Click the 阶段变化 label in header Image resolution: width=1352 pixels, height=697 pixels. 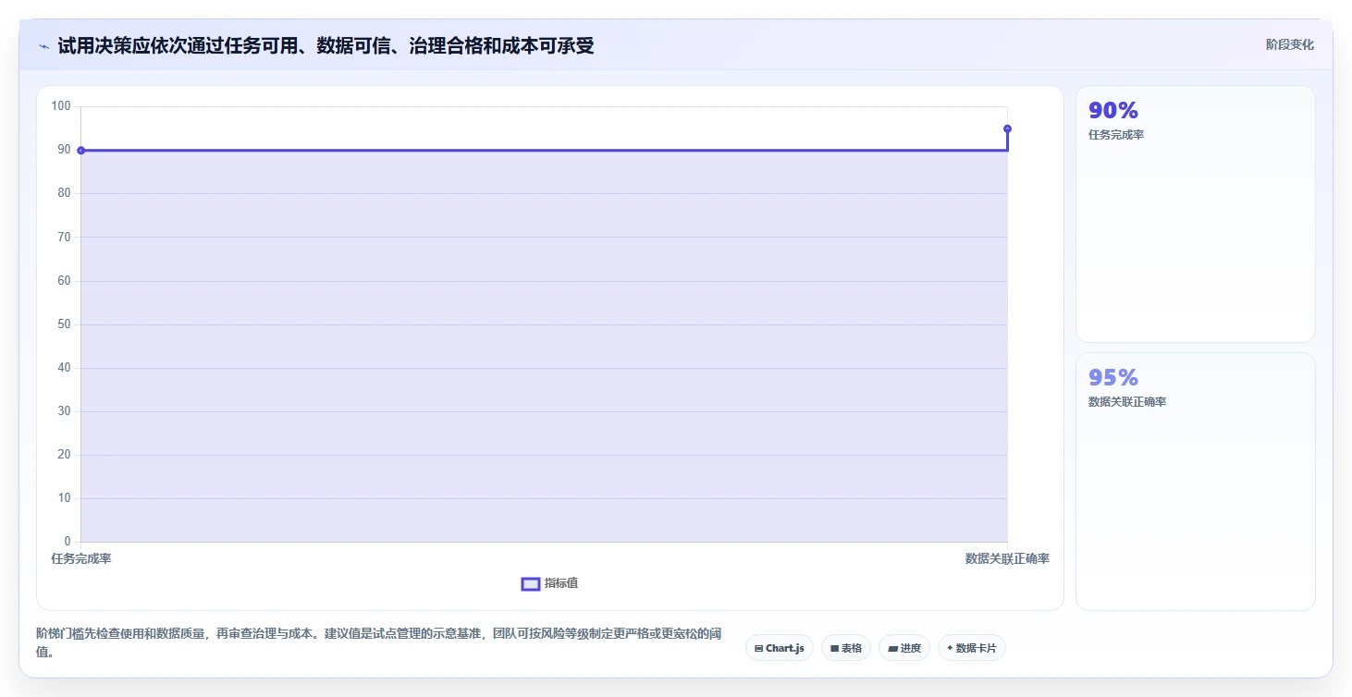(x=1290, y=44)
